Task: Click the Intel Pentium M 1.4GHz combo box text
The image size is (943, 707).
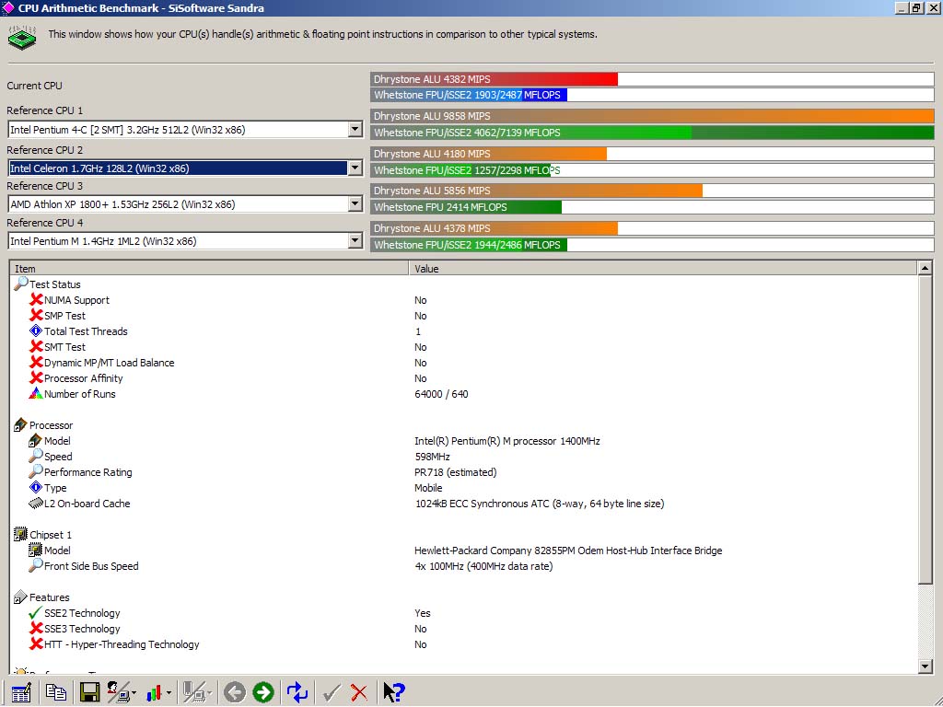Action: point(103,241)
